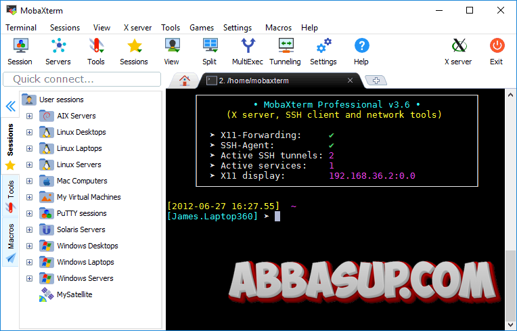The height and width of the screenshot is (331, 517).
Task: Select the Linux Servers tree label
Action: [78, 164]
